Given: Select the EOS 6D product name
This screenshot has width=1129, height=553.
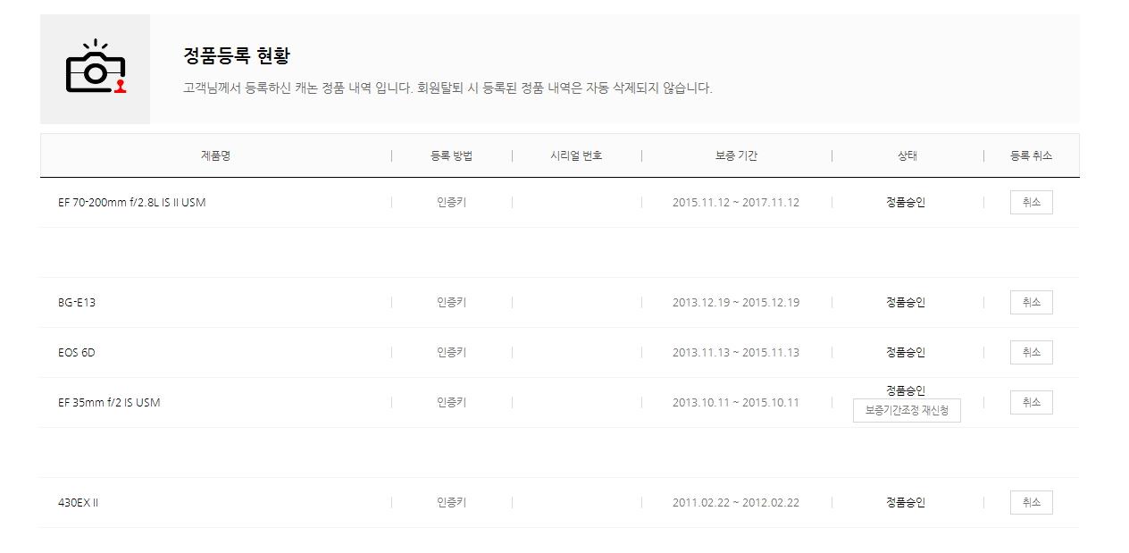Looking at the screenshot, I should coord(77,353).
